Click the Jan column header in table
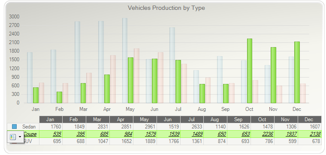The height and width of the screenshot is (155, 326). [x=51, y=119]
